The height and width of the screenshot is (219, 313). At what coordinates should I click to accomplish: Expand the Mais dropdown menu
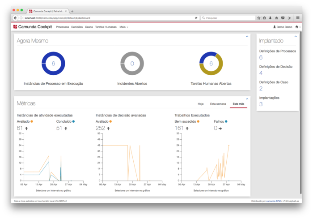(124, 27)
